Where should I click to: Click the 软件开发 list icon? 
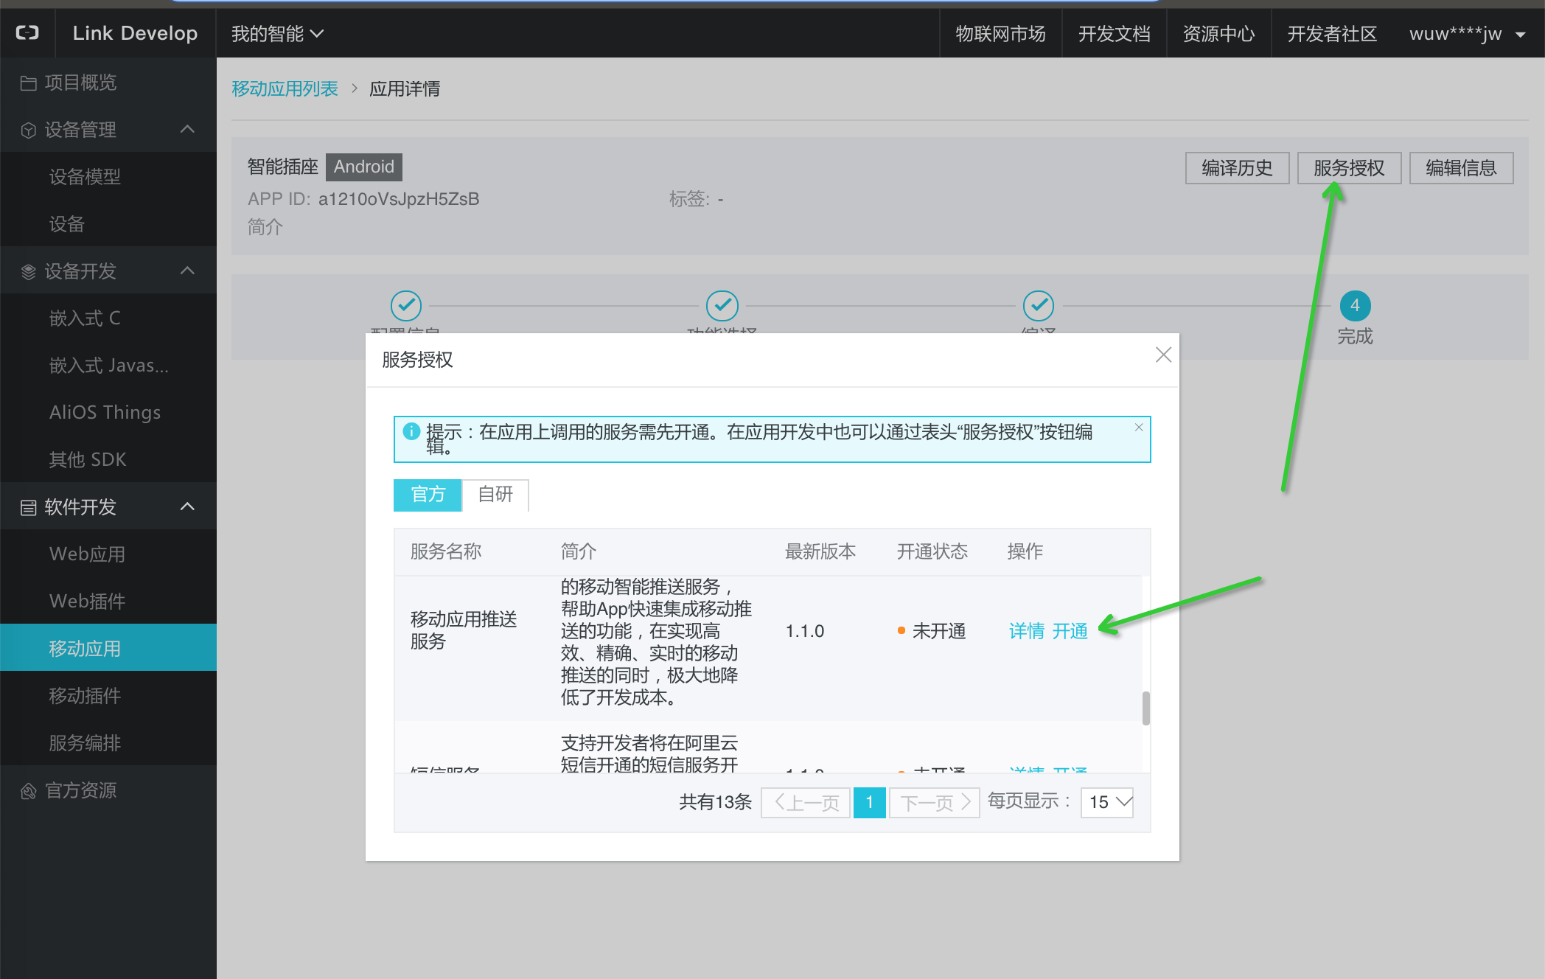[29, 507]
